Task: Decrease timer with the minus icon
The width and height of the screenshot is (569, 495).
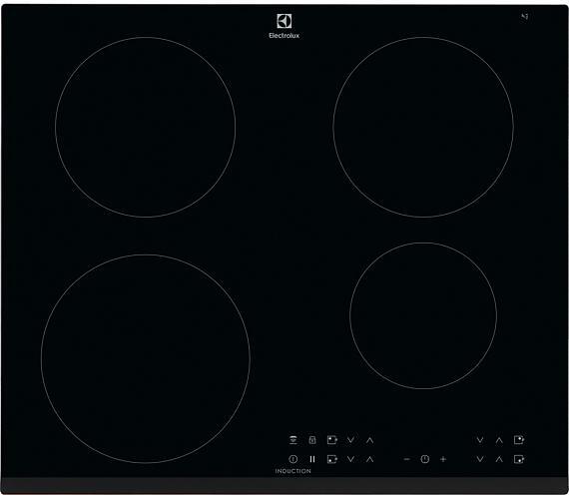Action: [407, 459]
